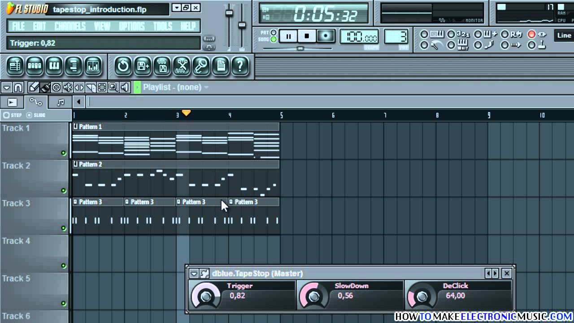The width and height of the screenshot is (574, 323).
Task: Expand the green Playlist arrow tab
Action: pyautogui.click(x=137, y=87)
